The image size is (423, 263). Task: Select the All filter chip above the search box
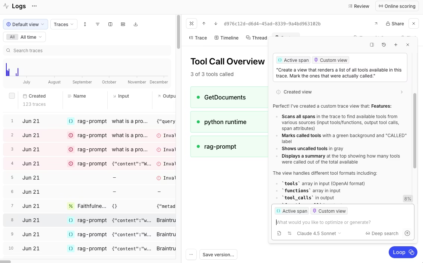12,37
